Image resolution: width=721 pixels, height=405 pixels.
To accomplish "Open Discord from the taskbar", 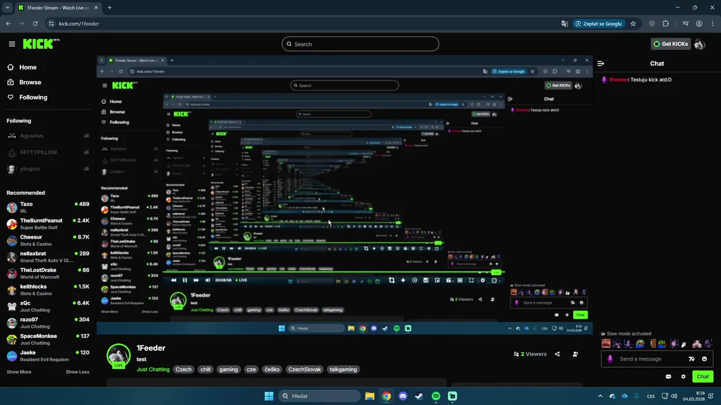I will pos(403,396).
